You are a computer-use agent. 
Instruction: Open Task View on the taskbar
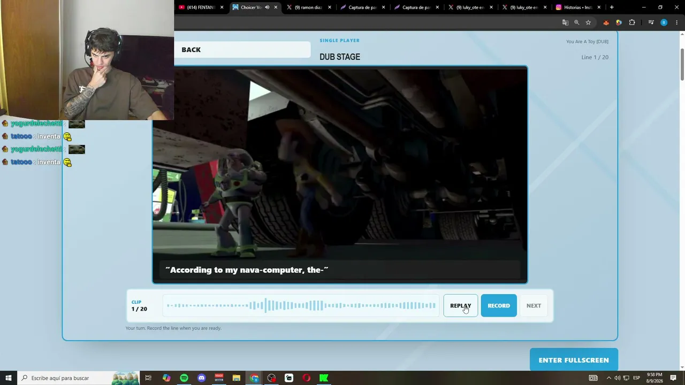coord(148,378)
